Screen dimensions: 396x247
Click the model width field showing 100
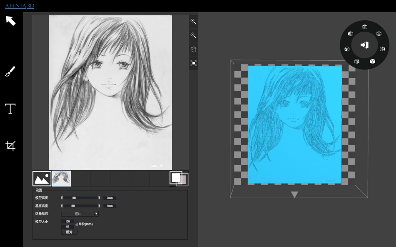click(68, 222)
